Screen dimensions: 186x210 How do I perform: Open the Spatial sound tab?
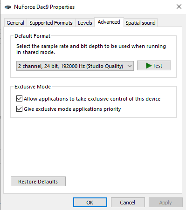[x=140, y=23]
